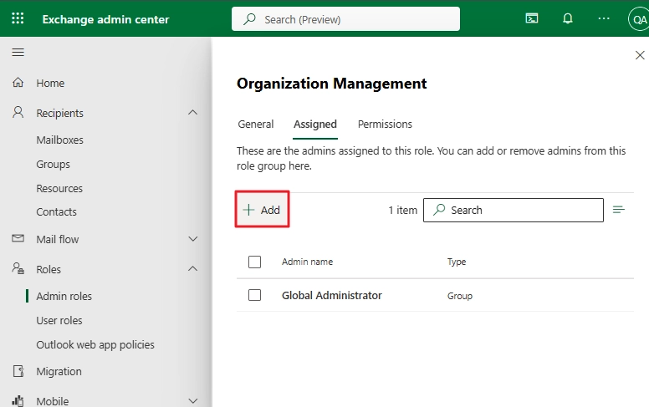The width and height of the screenshot is (649, 407).
Task: Open the Global Administrator entry
Action: (332, 295)
